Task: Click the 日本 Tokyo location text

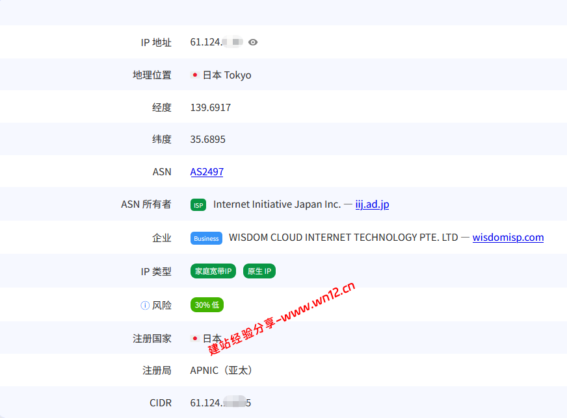Action: (x=227, y=75)
